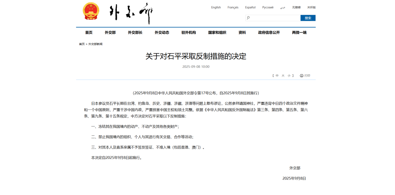Click measure one about freezing 动产、不动产

(135, 127)
